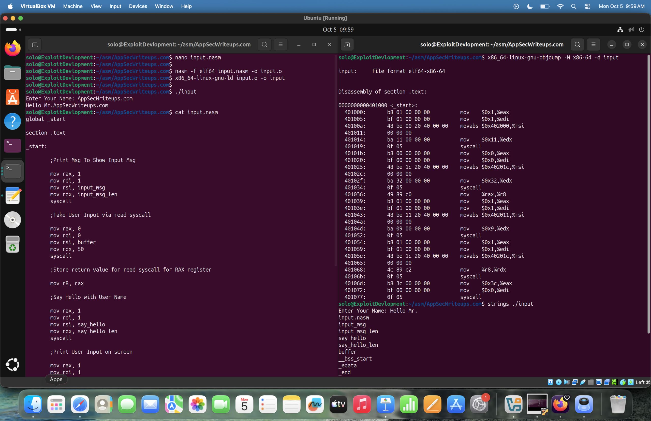Launch Ubuntu Software from the dock
Screen dimensions: 651x421
pos(12,97)
